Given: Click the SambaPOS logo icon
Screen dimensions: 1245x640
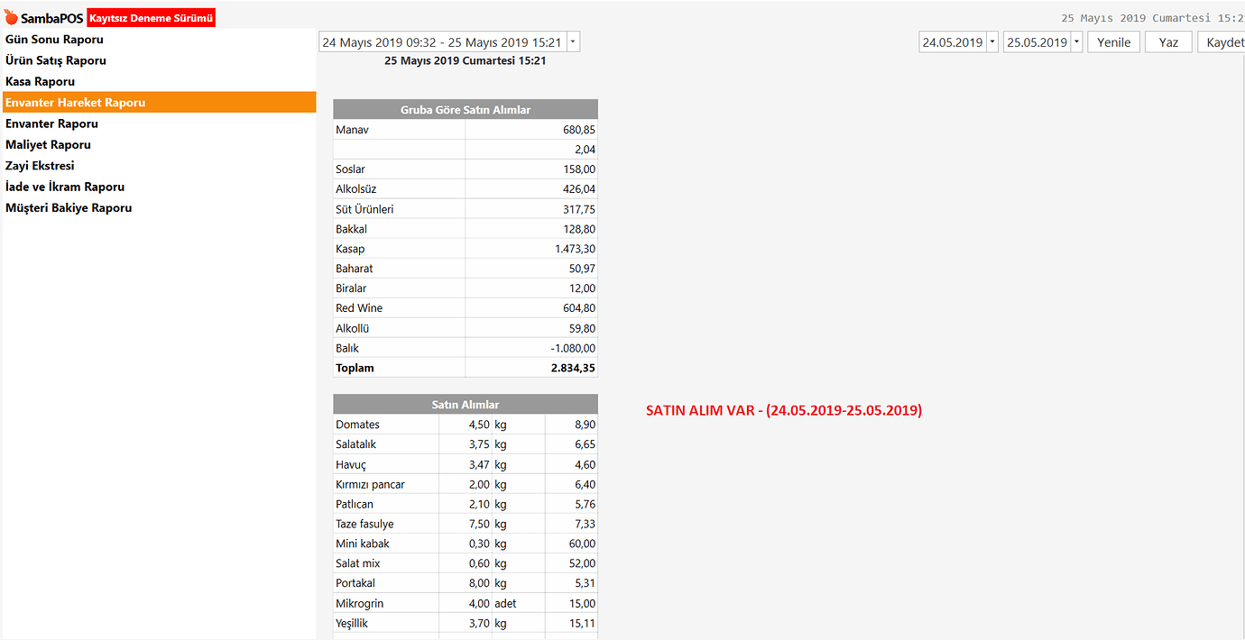Looking at the screenshot, I should pos(12,18).
